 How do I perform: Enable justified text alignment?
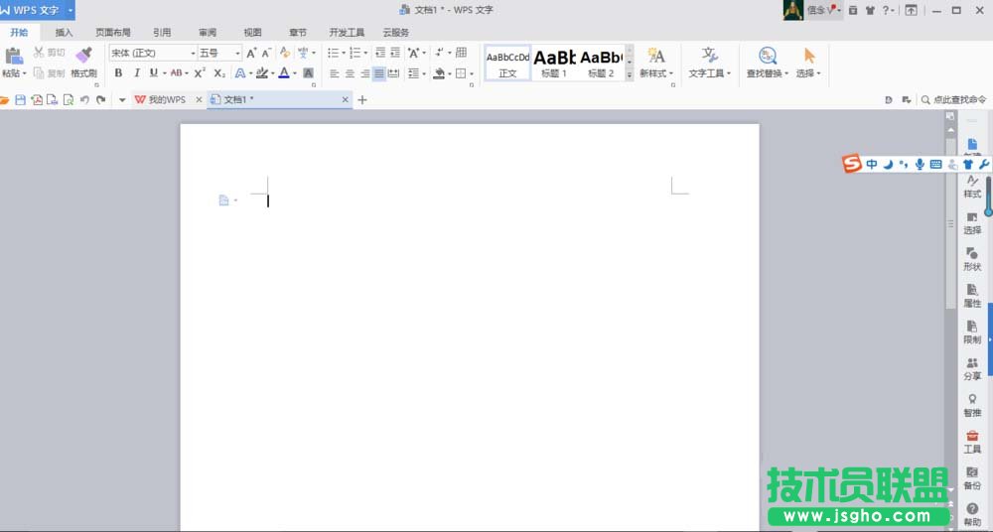pyautogui.click(x=379, y=73)
